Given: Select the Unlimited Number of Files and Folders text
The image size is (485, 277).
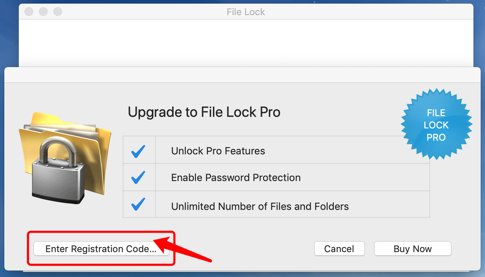Looking at the screenshot, I should click(260, 207).
